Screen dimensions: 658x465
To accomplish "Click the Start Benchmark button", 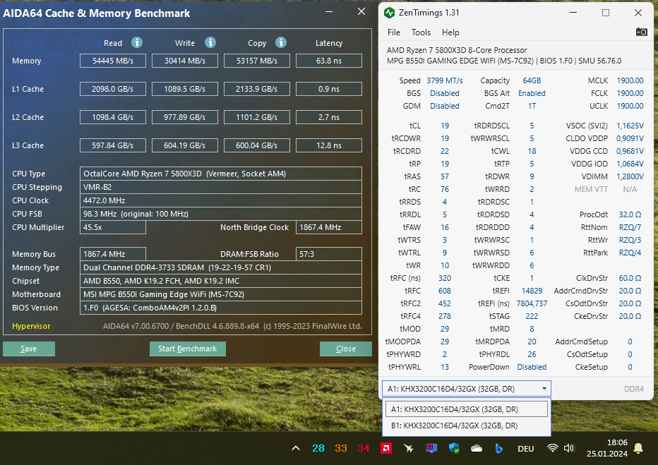I will [x=188, y=349].
